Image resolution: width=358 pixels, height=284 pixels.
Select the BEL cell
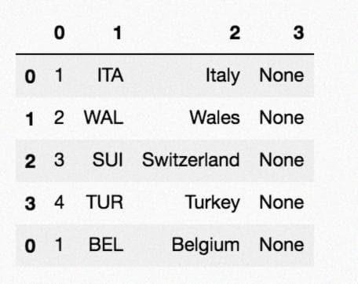106,245
